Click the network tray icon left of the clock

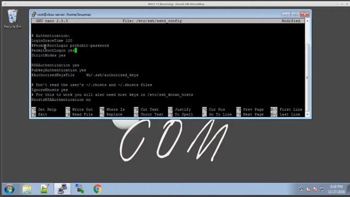point(322,189)
